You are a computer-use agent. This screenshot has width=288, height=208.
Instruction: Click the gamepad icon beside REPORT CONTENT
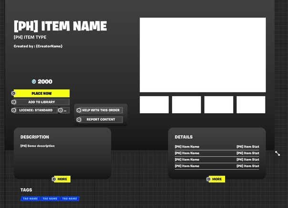tap(79, 119)
